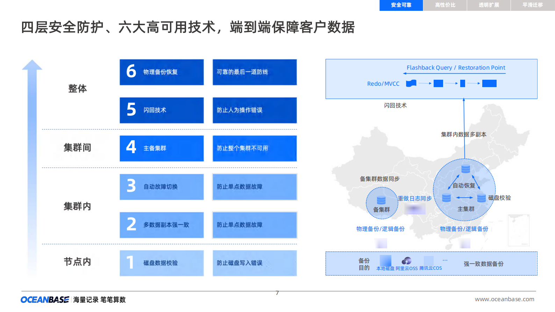
Task: Click the 可靠的最后一道防线 box
Action: pos(255,72)
